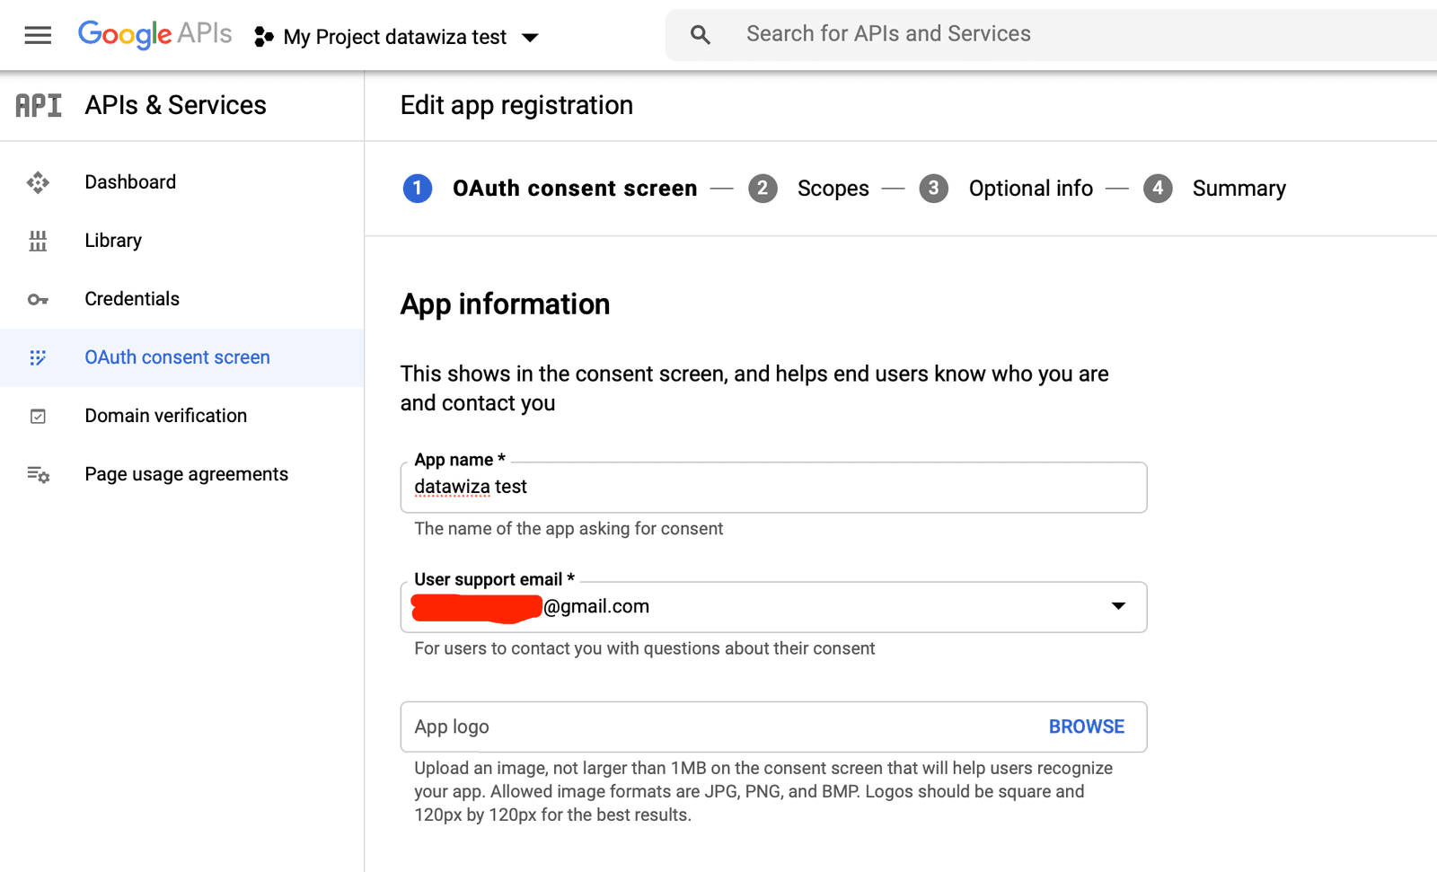The width and height of the screenshot is (1437, 872).
Task: Click the 'Upload an image' helper text
Action: (x=763, y=791)
